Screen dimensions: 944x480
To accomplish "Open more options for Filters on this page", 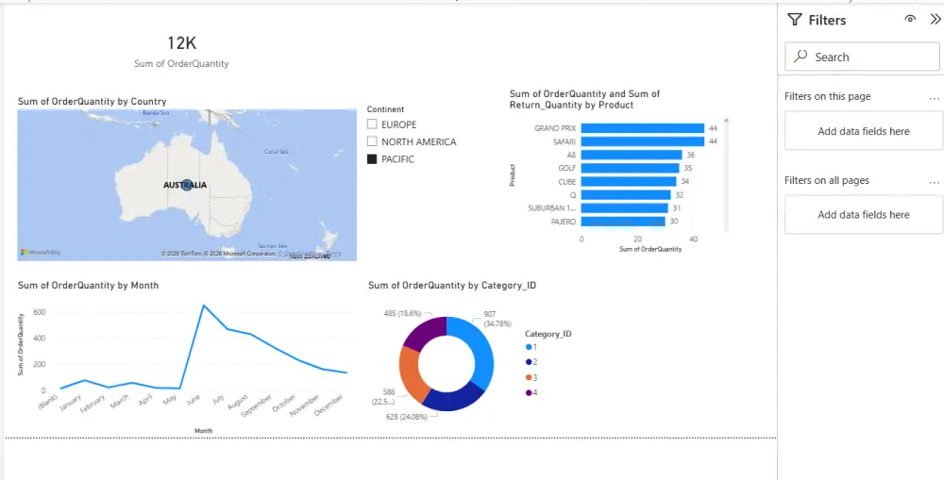I will [x=934, y=97].
